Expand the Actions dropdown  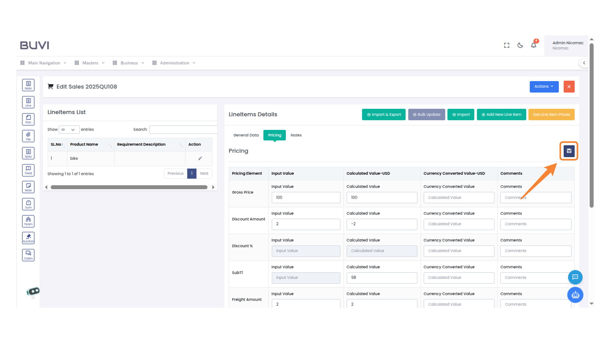click(544, 86)
